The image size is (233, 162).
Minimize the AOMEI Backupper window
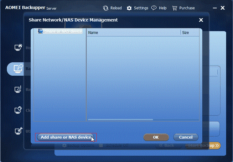(215, 8)
